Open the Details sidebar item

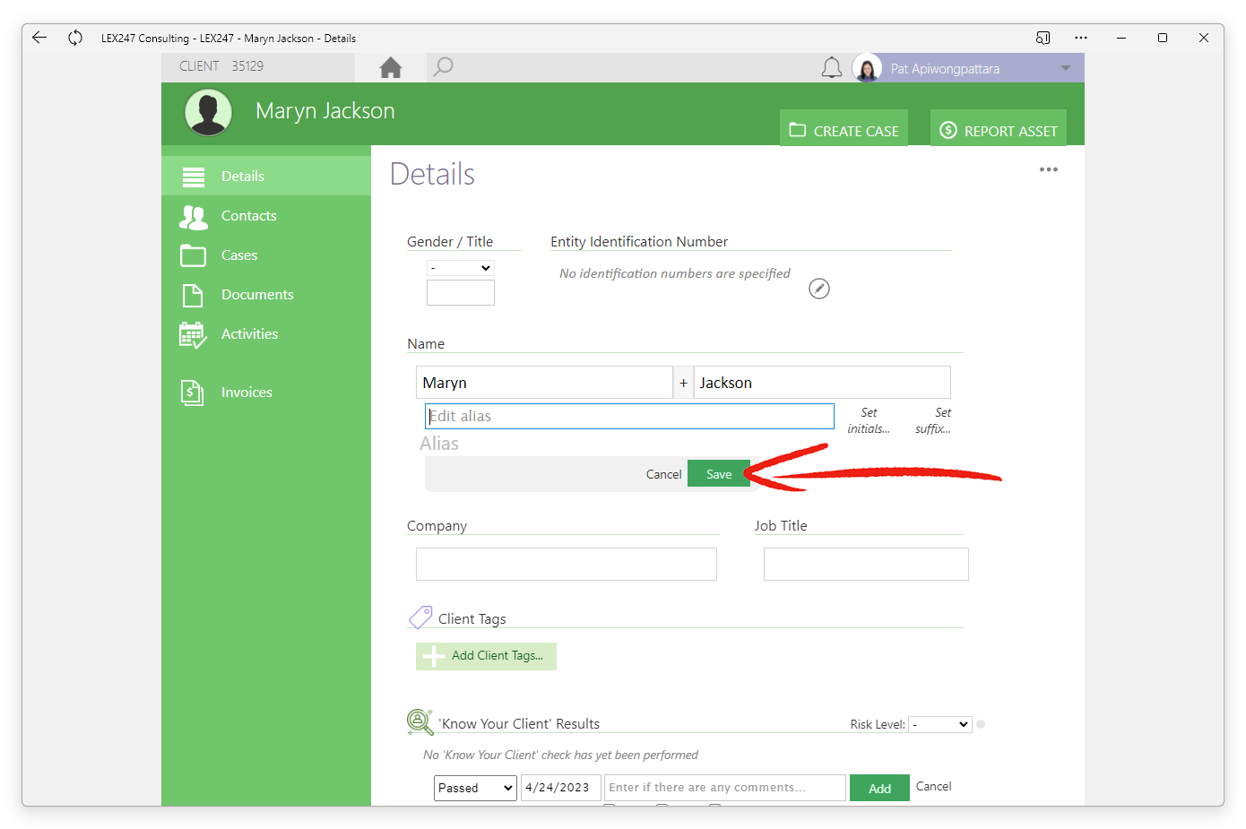tap(266, 176)
